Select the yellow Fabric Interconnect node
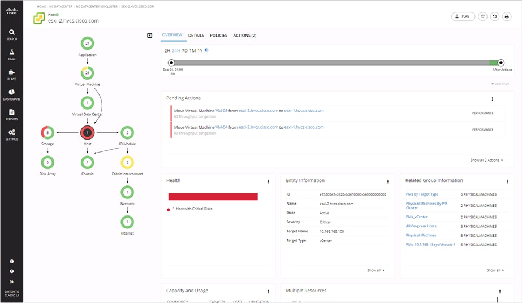This screenshot has height=303, width=522. tap(127, 162)
